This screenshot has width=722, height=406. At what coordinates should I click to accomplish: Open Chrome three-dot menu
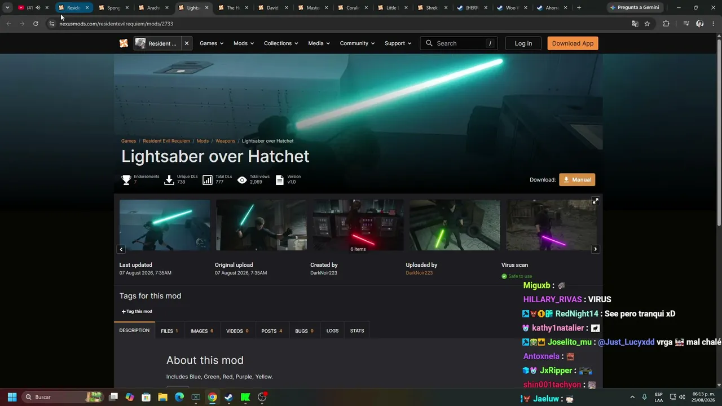pyautogui.click(x=713, y=24)
